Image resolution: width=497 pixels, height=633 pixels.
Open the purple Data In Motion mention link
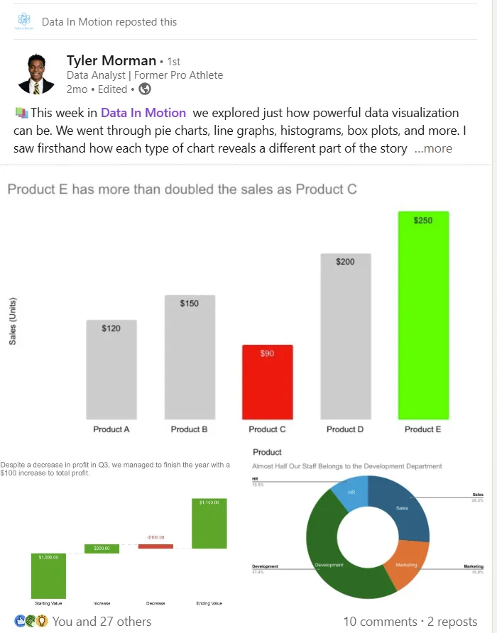click(x=143, y=113)
